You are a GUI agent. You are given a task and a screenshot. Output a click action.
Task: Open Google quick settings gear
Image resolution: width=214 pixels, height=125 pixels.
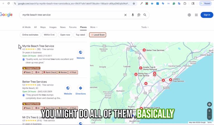(x=189, y=15)
